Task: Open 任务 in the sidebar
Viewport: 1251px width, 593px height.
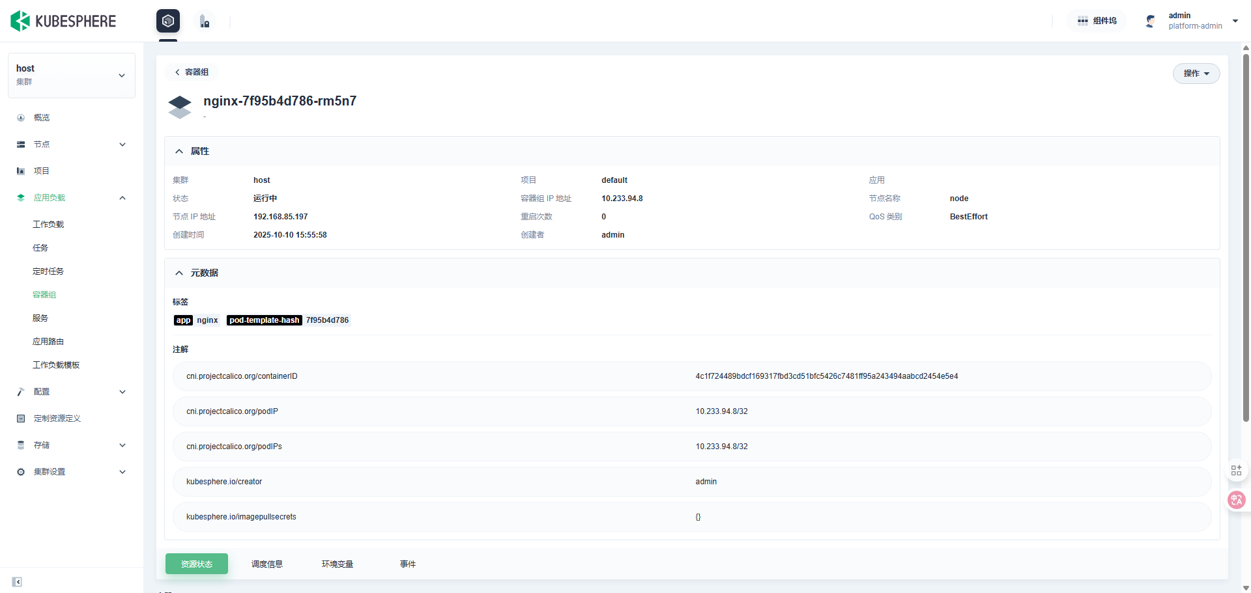Action: coord(40,248)
